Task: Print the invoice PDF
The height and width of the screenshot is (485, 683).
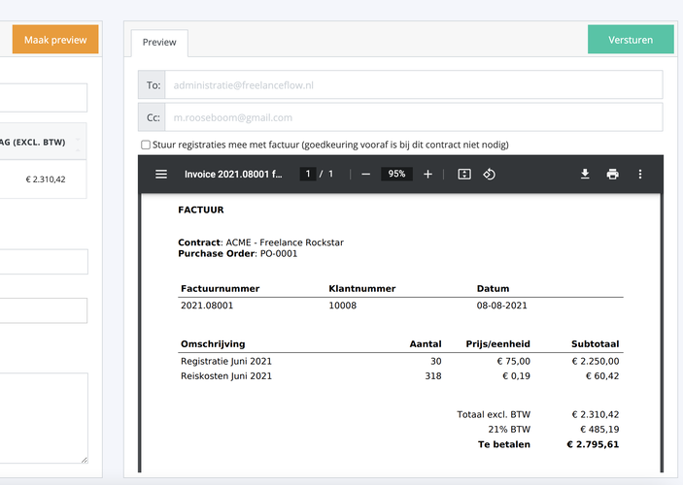Action: 612,175
